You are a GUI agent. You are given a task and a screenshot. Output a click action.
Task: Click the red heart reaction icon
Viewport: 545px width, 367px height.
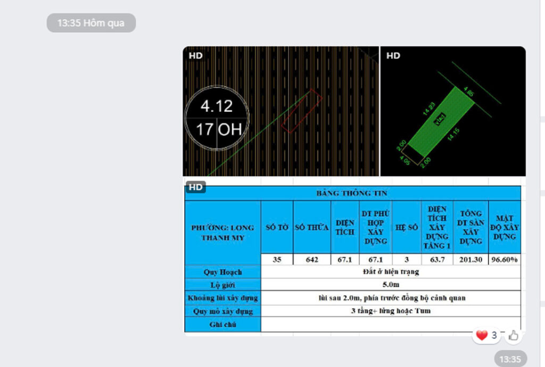pyautogui.click(x=482, y=335)
